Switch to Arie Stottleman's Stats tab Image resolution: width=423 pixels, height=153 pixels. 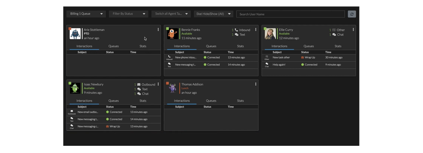tap(143, 46)
